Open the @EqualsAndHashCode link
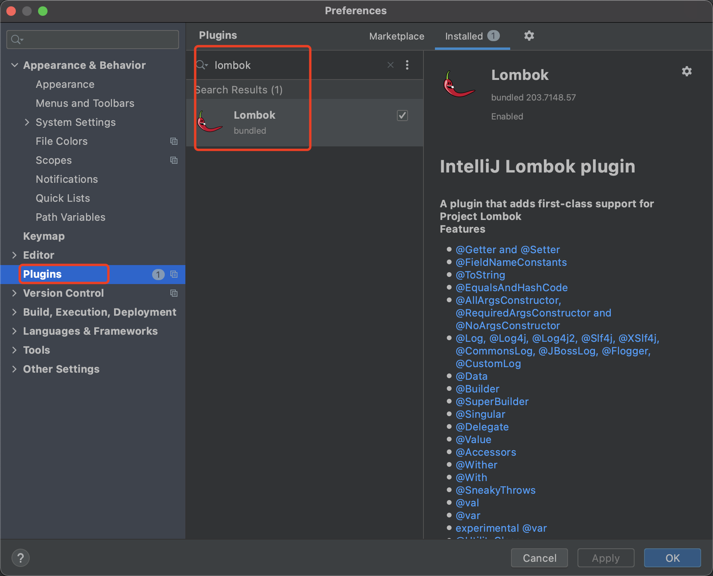Screen dimensions: 713x576 pos(511,288)
